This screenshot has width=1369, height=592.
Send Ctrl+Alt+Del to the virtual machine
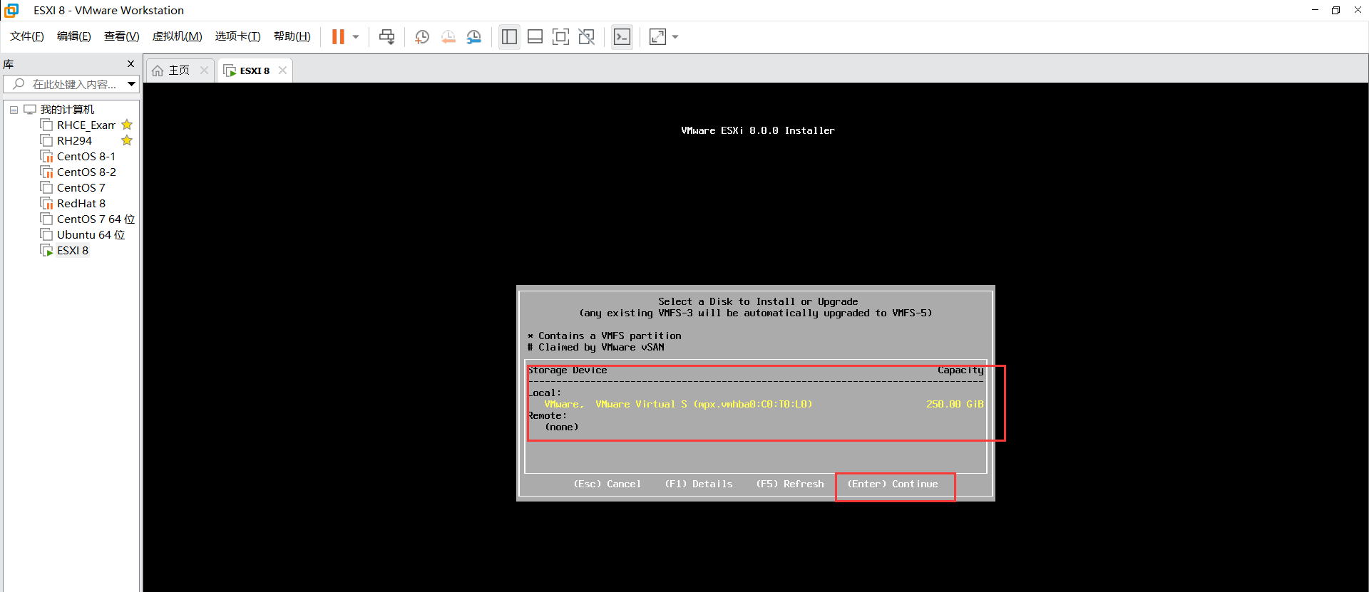click(x=386, y=36)
